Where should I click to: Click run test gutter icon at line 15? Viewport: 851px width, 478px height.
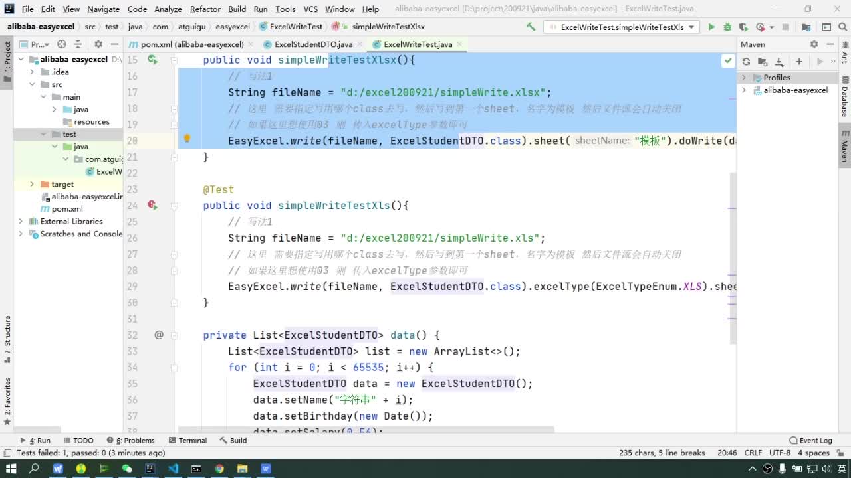pos(152,60)
